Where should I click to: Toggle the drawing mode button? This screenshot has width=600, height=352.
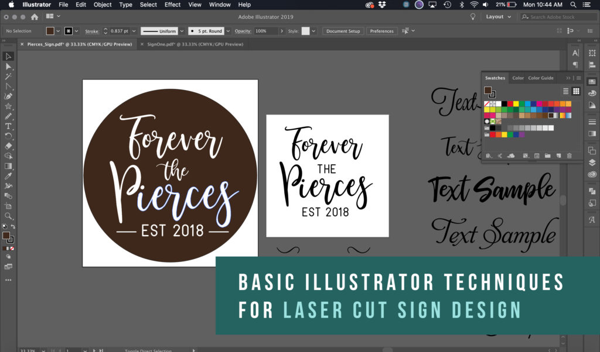click(x=8, y=257)
